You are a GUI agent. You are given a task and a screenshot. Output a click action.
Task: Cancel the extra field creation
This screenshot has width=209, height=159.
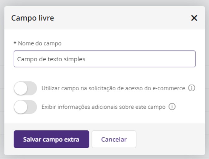[114, 139]
